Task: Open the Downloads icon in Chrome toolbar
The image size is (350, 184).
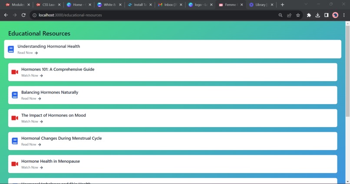Action: (x=317, y=15)
